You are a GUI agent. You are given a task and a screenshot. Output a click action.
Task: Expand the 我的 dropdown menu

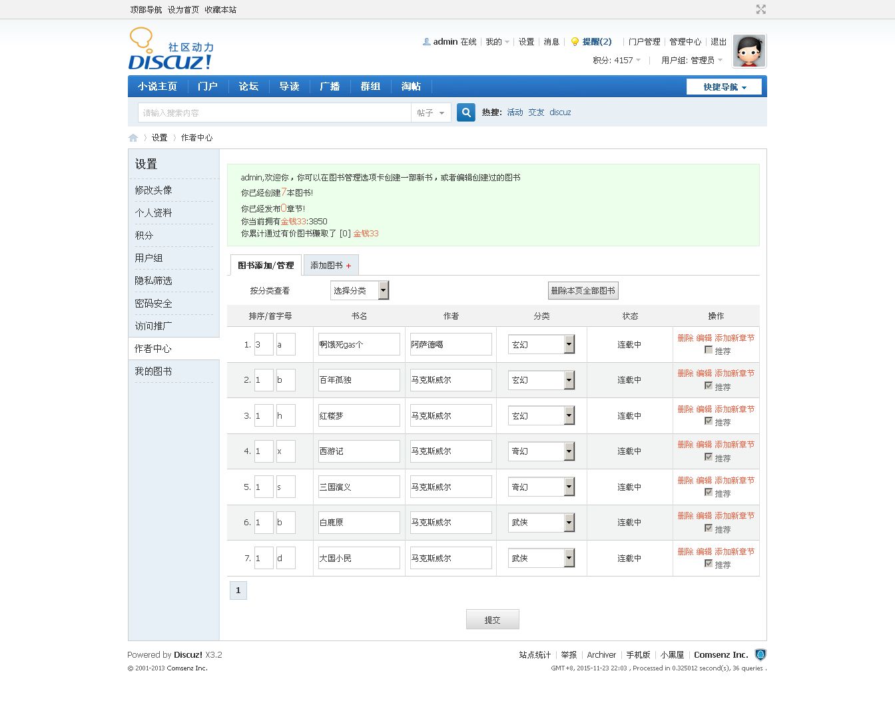pos(497,41)
